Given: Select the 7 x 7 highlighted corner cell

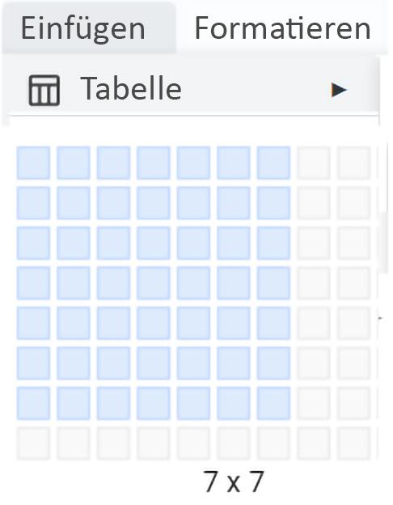Looking at the screenshot, I should point(273,403).
